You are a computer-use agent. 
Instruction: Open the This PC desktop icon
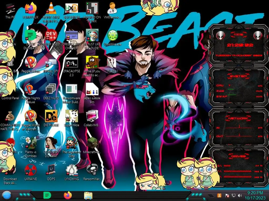10,9
